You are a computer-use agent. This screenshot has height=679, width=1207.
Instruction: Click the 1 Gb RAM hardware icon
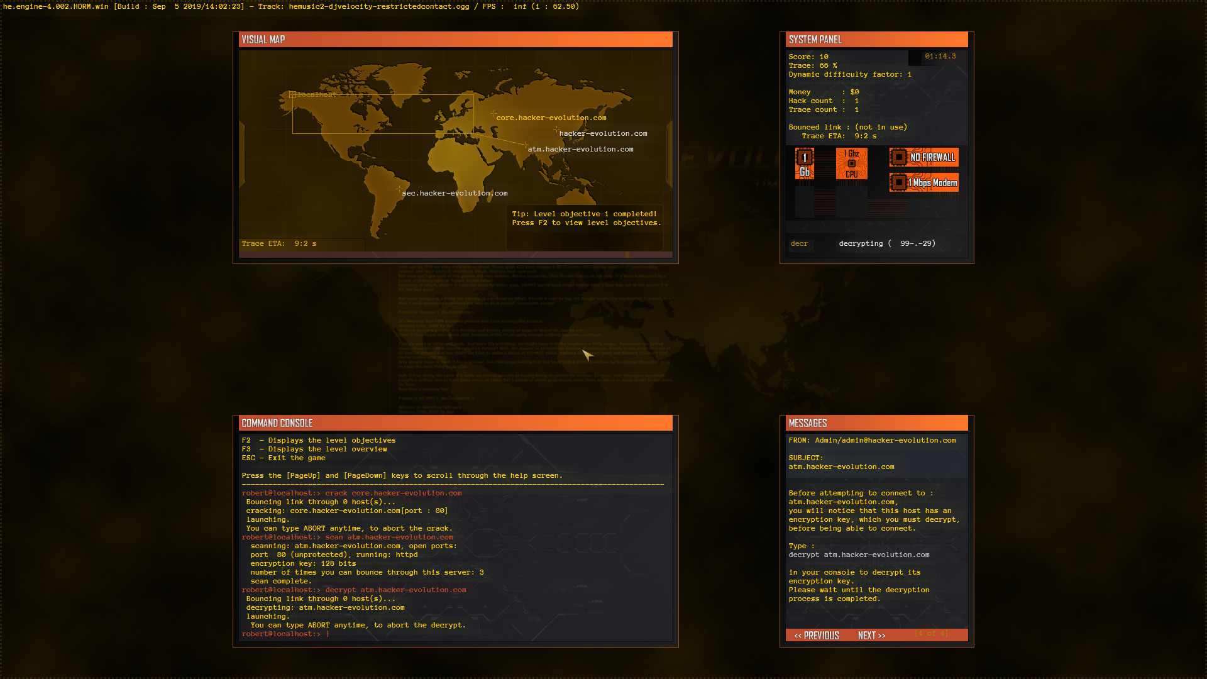pyautogui.click(x=805, y=162)
